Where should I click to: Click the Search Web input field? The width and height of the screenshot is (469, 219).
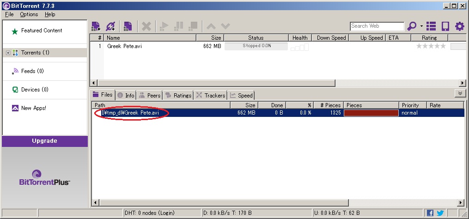click(x=377, y=26)
